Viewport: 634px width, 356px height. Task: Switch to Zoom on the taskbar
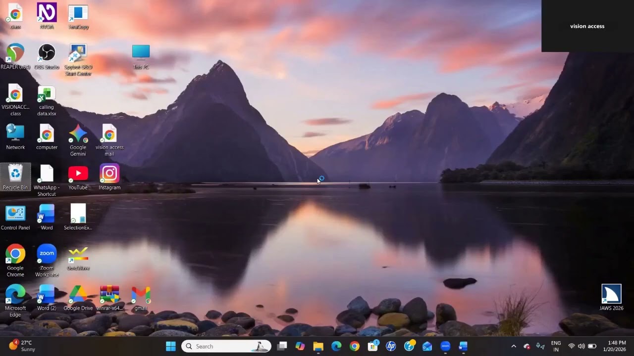[x=445, y=346]
